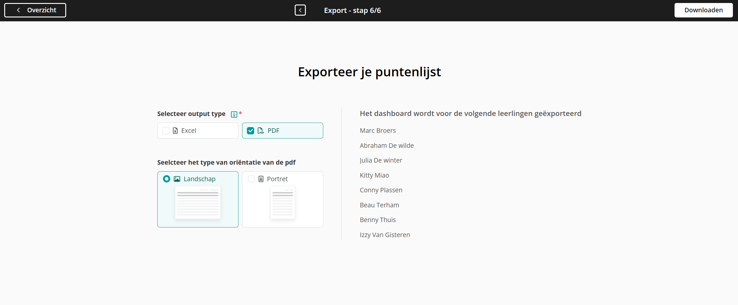Click the Downloaden button
This screenshot has width=738, height=305.
tap(703, 10)
